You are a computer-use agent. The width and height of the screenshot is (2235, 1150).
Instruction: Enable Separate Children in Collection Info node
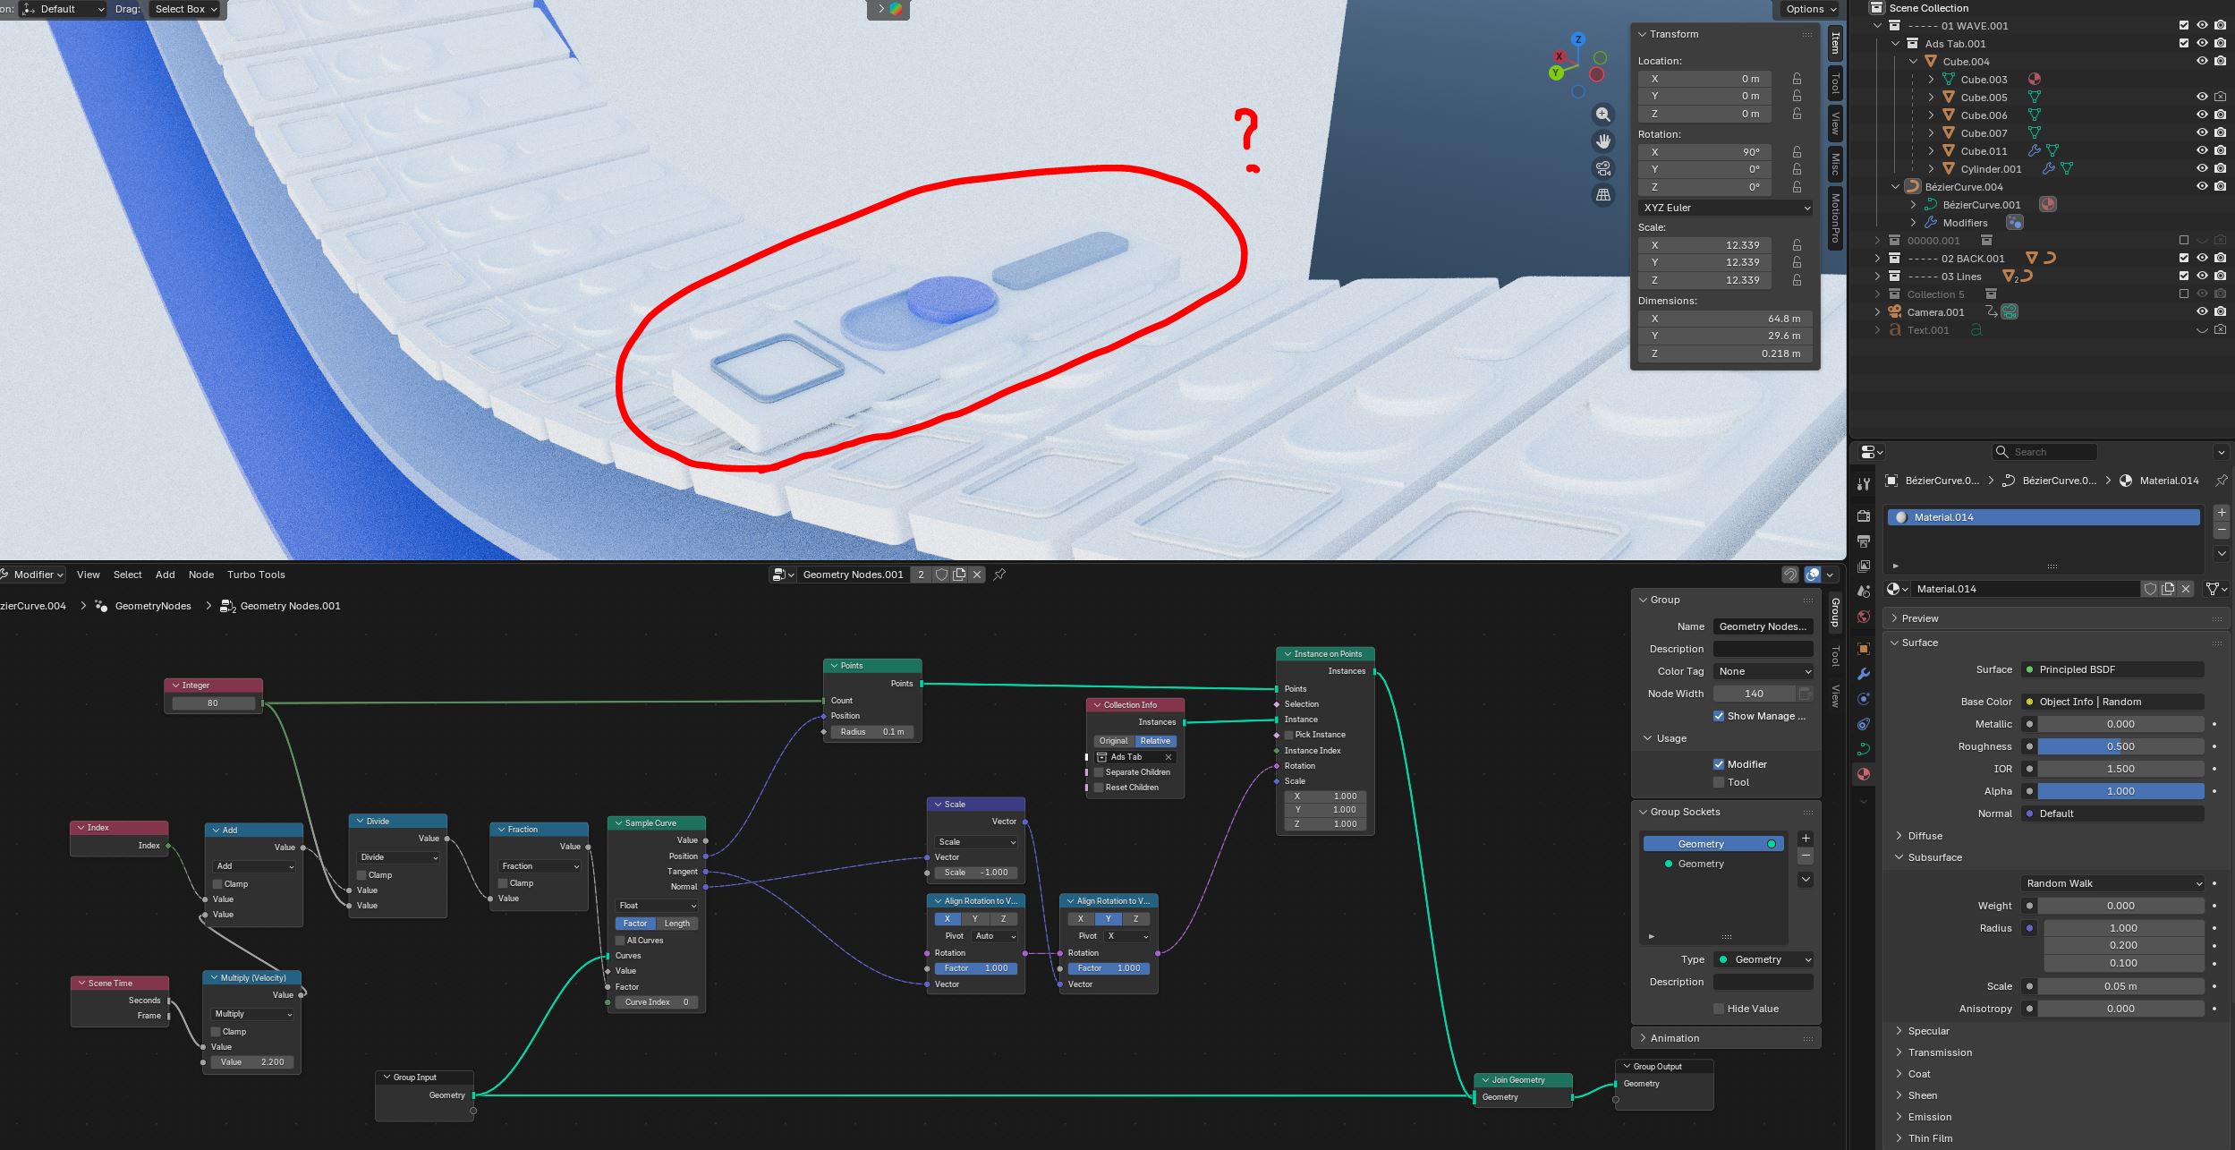[x=1099, y=772]
